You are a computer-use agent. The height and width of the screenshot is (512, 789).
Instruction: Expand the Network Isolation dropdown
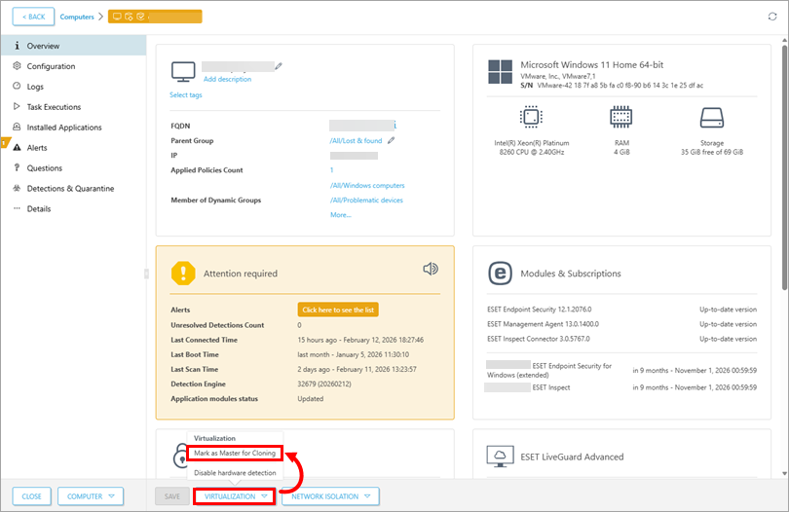(x=330, y=496)
